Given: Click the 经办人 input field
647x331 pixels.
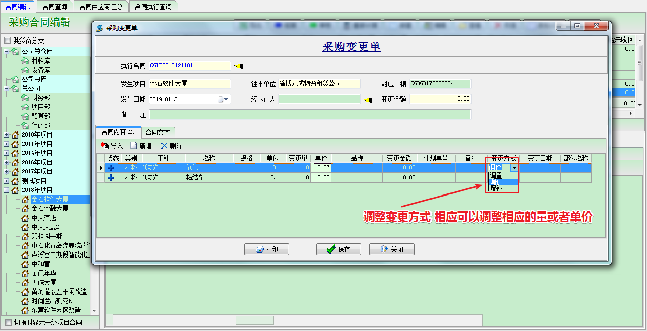Looking at the screenshot, I should (x=320, y=99).
